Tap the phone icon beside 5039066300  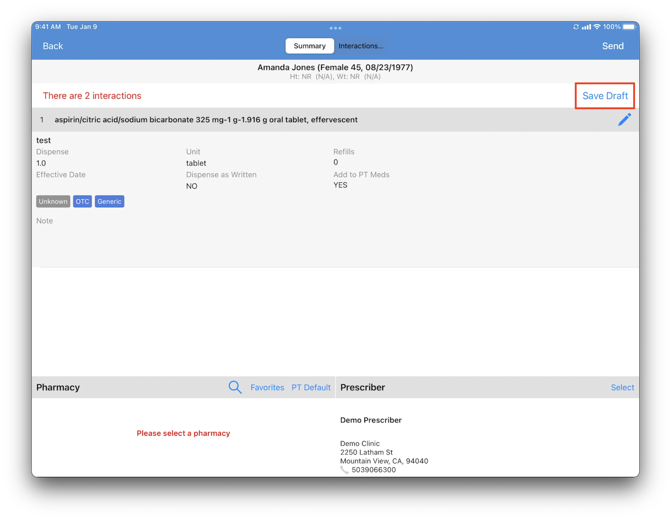point(344,469)
